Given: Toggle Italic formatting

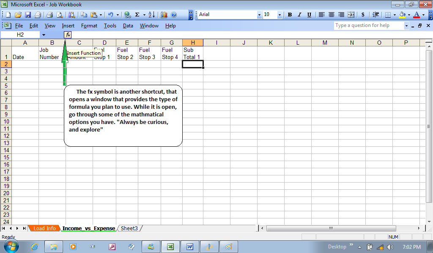Looking at the screenshot, I should [x=299, y=15].
